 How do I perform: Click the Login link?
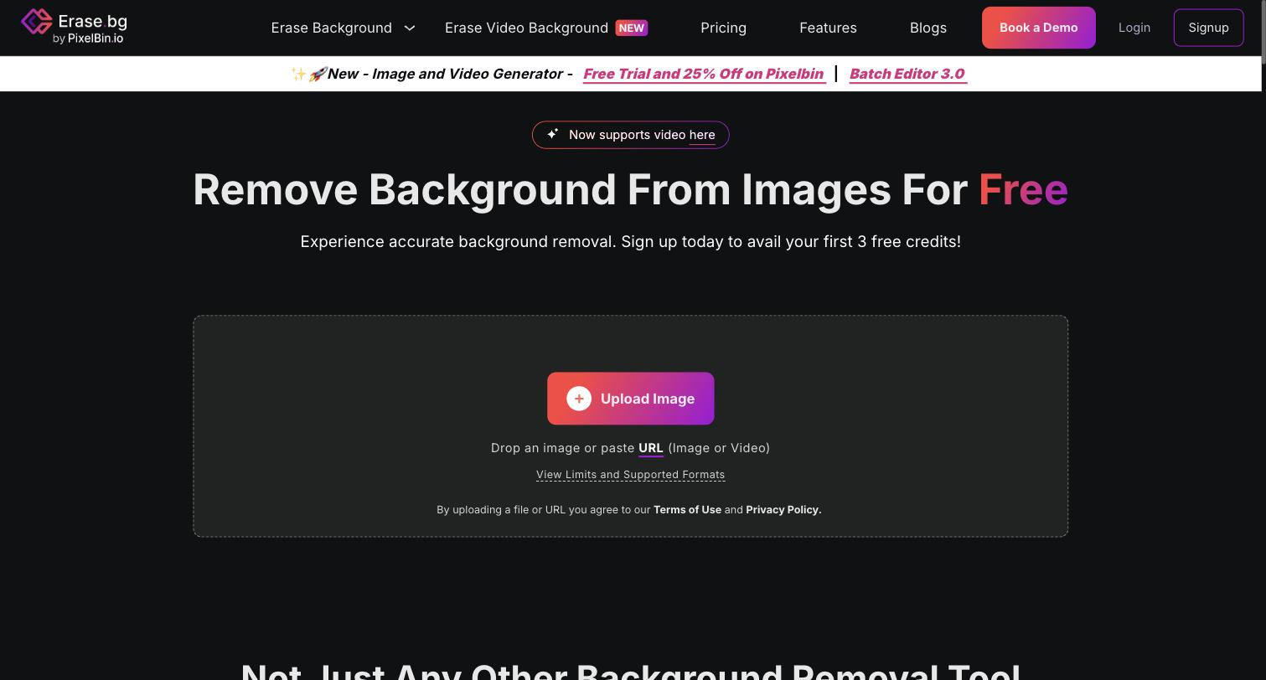[1134, 28]
